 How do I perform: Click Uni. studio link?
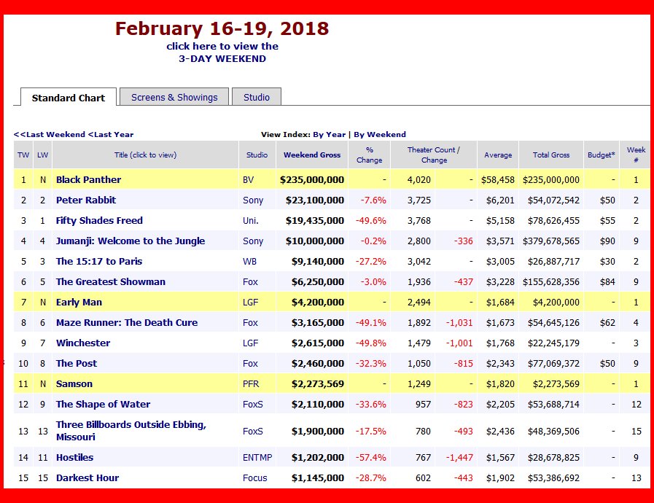tap(251, 221)
